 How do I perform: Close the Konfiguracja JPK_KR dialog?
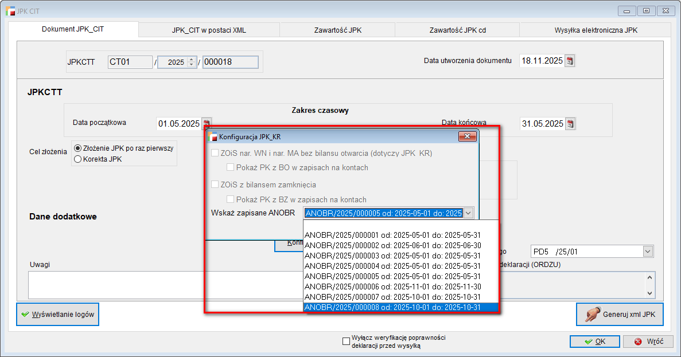[x=468, y=136]
